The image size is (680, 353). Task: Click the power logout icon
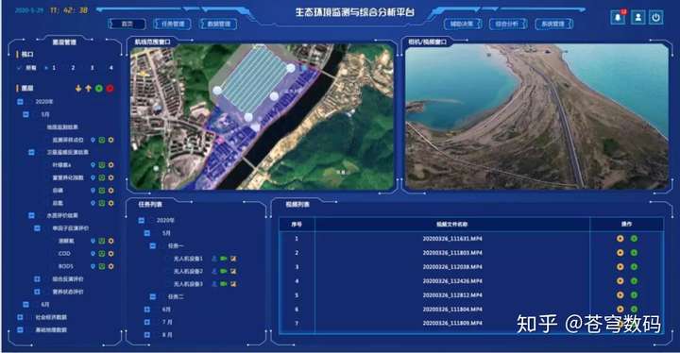656,18
